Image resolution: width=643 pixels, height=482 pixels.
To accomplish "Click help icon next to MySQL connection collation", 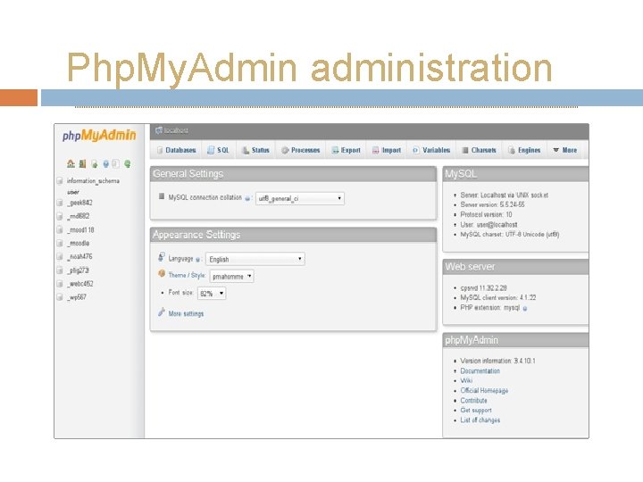I will pos(247,198).
